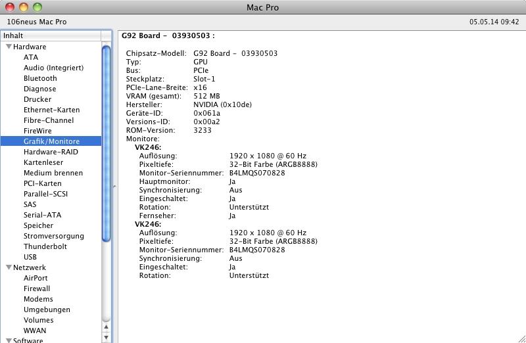Image resolution: width=526 pixels, height=343 pixels.
Task: Select Bluetooth in the hardware list
Action: (40, 78)
